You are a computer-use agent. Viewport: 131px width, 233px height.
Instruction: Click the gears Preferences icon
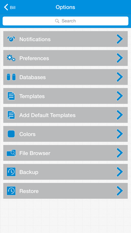click(x=11, y=58)
